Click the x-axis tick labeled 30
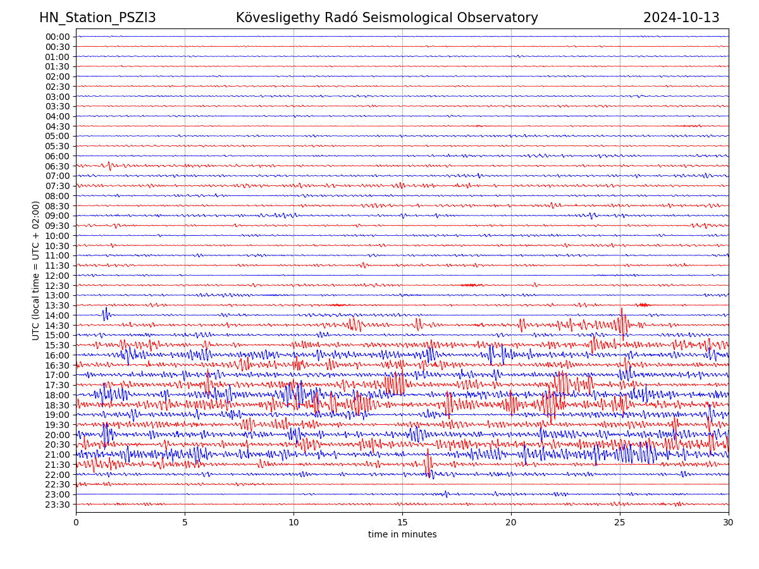The width and height of the screenshot is (759, 569). pos(729,522)
